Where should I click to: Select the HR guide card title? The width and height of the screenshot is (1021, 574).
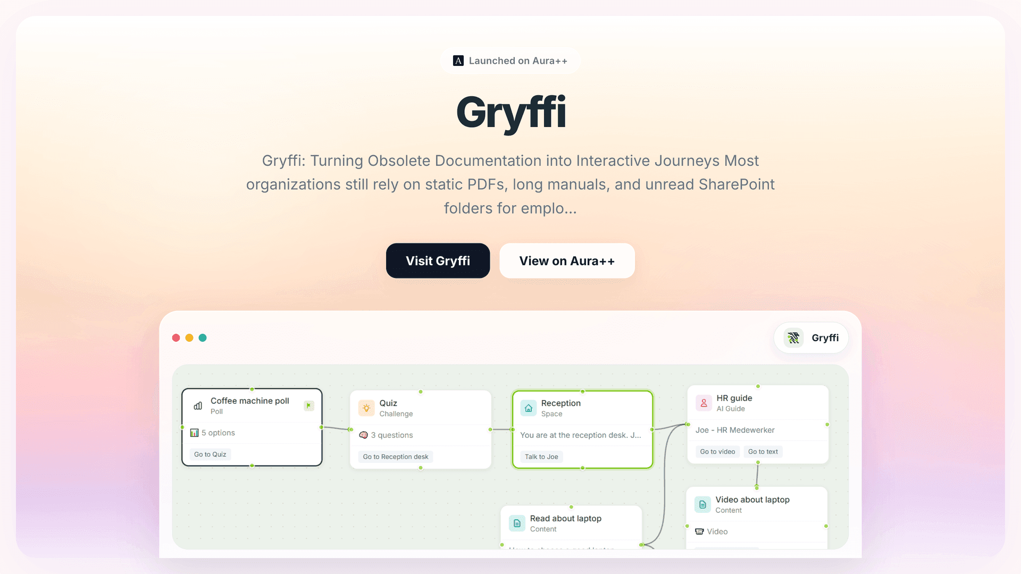(x=734, y=398)
